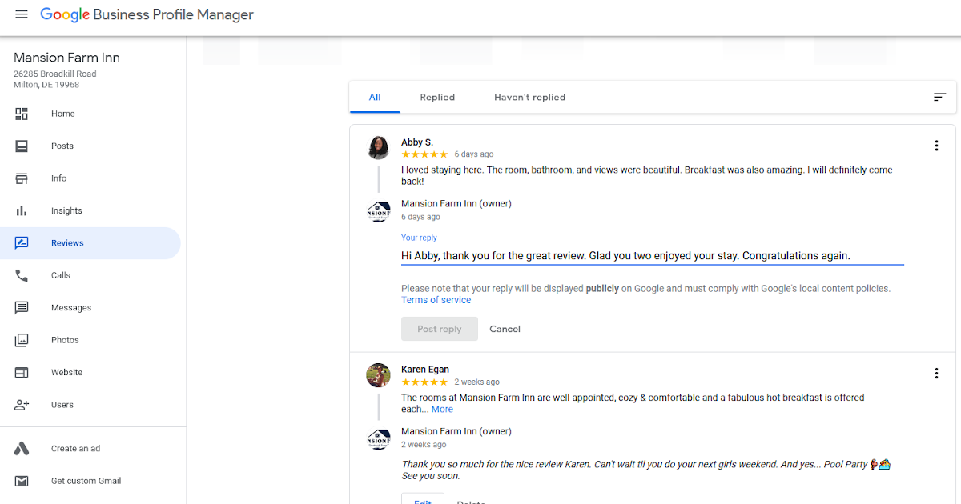Screen dimensions: 961x504
Task: Click the Posts sidebar icon
Action: tap(22, 146)
